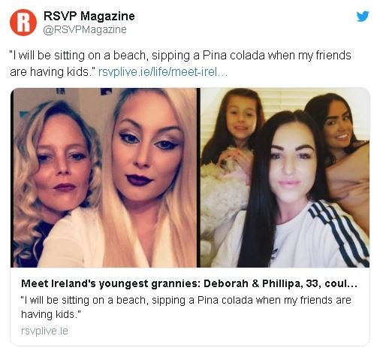383x348 pixels.
Task: Click the word 'Phillipa' in the card title
Action: coord(280,283)
